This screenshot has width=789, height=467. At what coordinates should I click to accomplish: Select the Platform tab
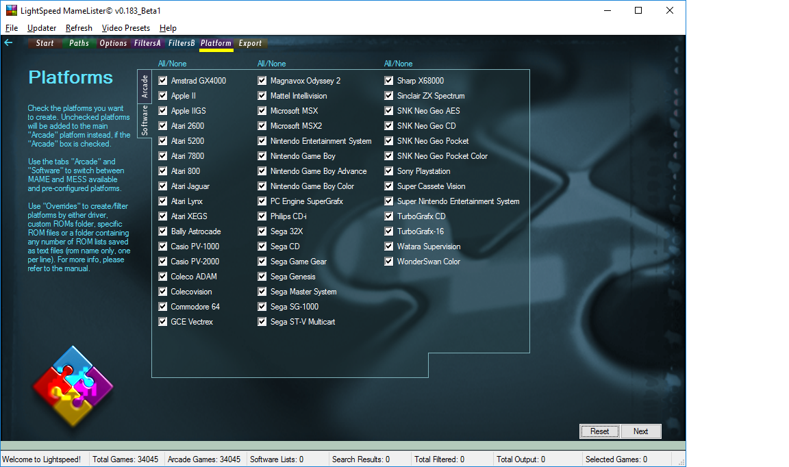pos(216,43)
